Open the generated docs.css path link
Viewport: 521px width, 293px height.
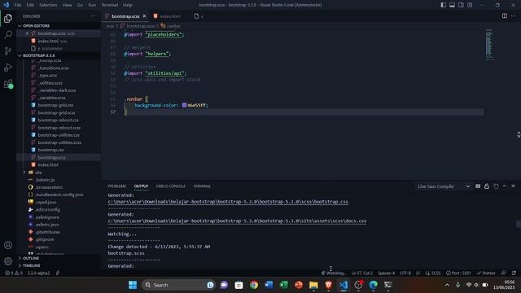[x=237, y=221]
